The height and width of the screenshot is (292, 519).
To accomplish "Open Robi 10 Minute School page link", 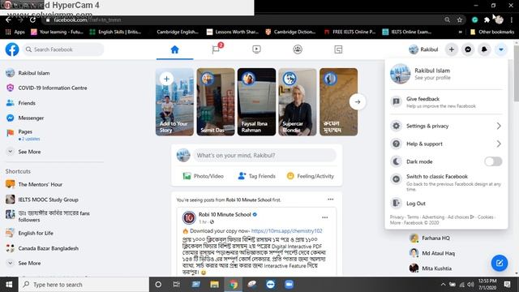I will (225, 214).
